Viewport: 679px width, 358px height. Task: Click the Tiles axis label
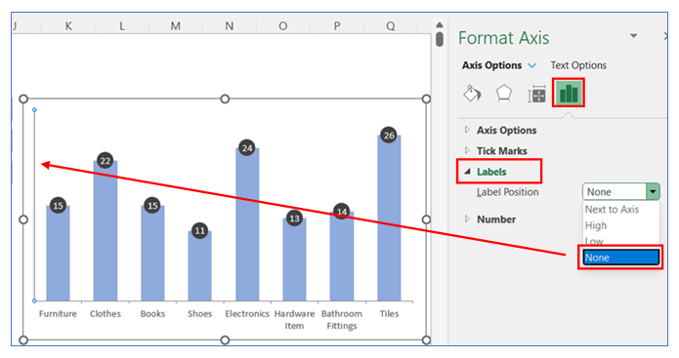(x=389, y=314)
